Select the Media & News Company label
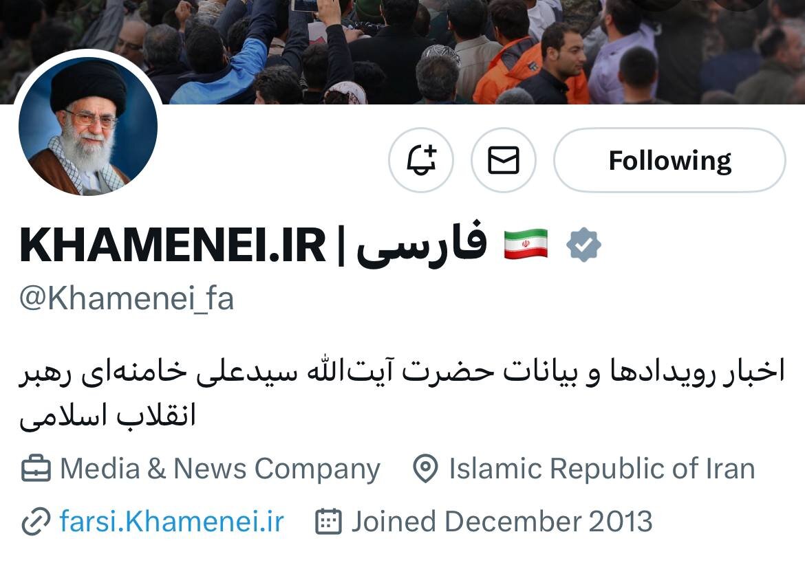 pyautogui.click(x=219, y=469)
